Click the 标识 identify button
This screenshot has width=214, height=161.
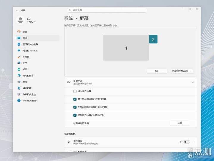[x=157, y=71]
